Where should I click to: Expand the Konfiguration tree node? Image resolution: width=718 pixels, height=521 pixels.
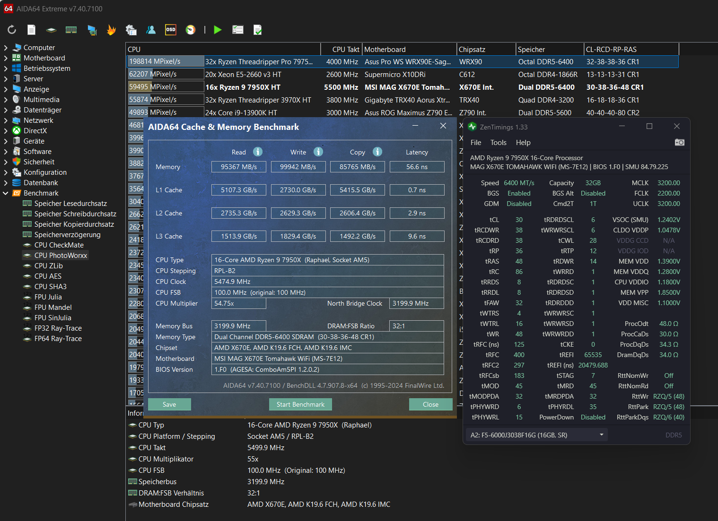coord(6,172)
